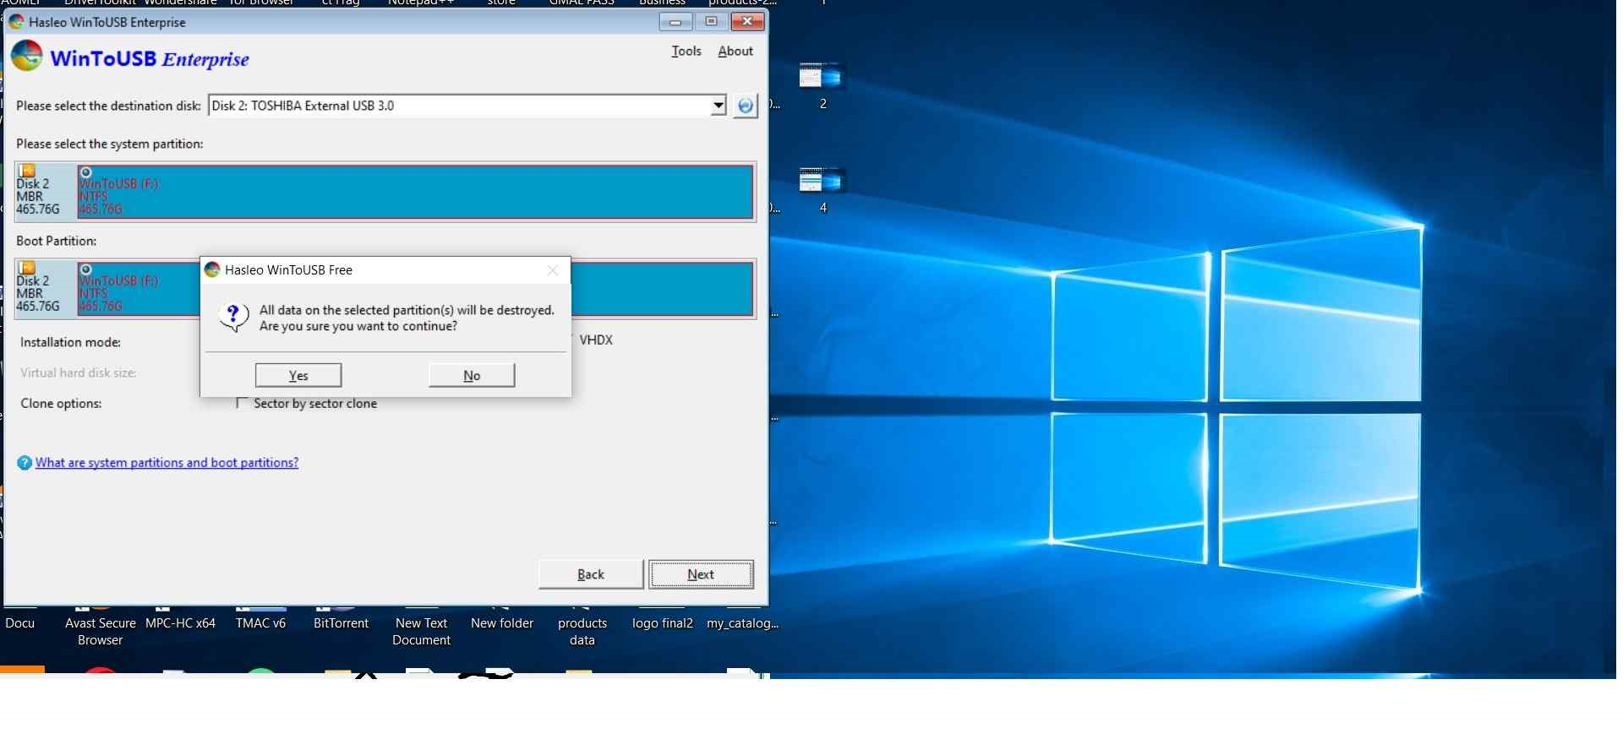The height and width of the screenshot is (750, 1623).
Task: Close the Hasleo WinToUSB Free dialog
Action: click(553, 270)
